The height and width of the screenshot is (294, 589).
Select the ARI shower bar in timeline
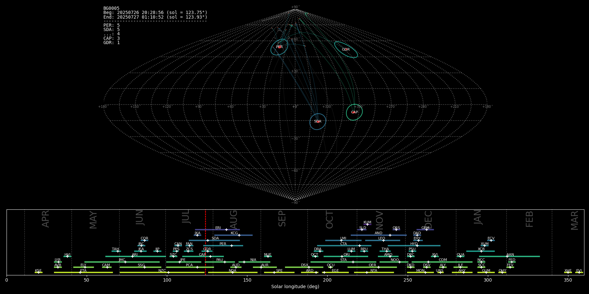tap(135, 256)
